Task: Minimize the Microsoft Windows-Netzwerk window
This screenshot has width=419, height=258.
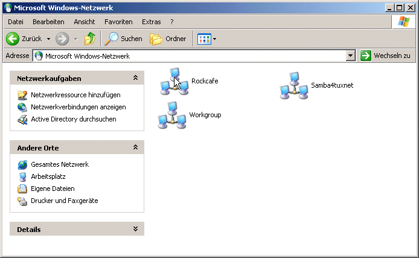Action: pyautogui.click(x=389, y=8)
